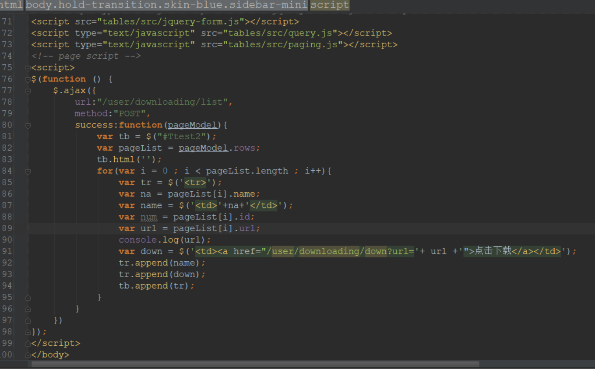Viewport: 595px width, 369px height.
Task: Click line number 74 in the gutter
Action: point(7,56)
